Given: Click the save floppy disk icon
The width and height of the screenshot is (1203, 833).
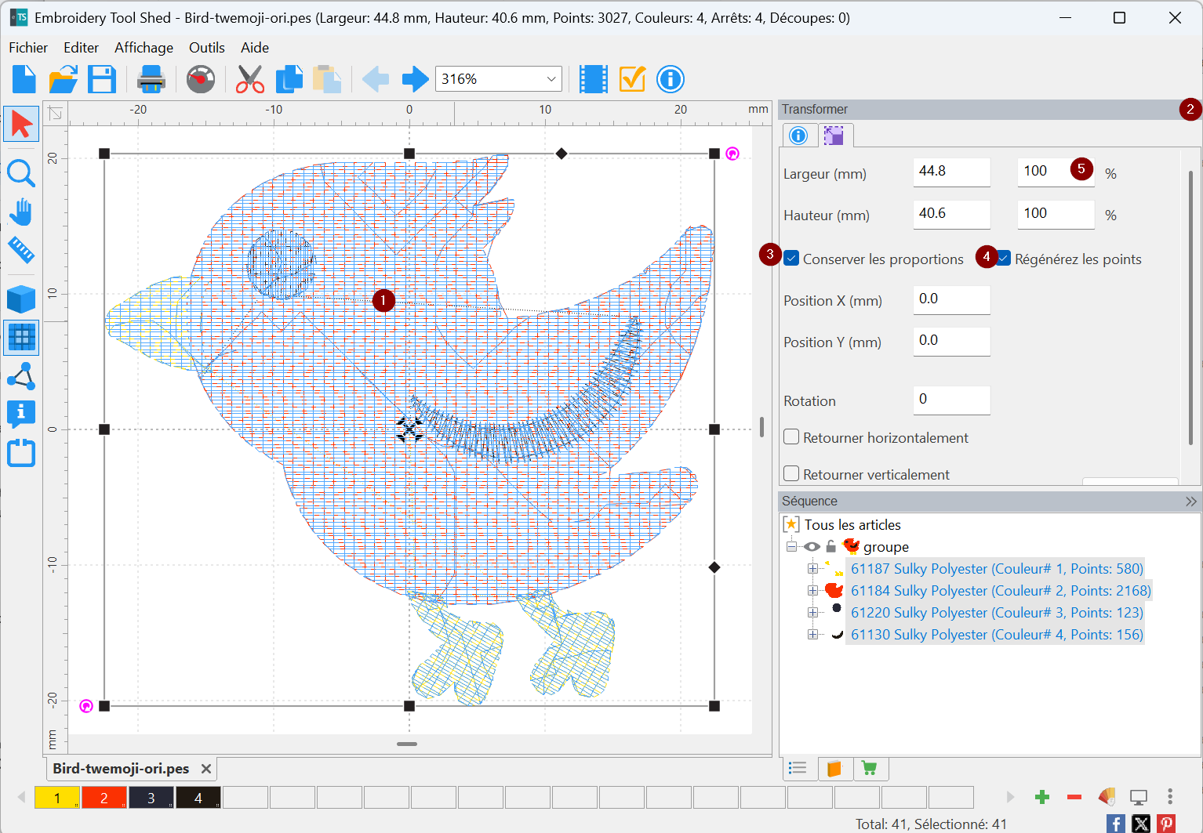Looking at the screenshot, I should [102, 79].
